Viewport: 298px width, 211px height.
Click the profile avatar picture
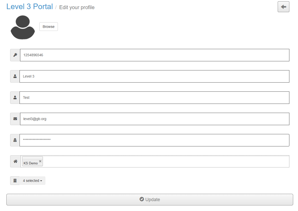pos(23,27)
